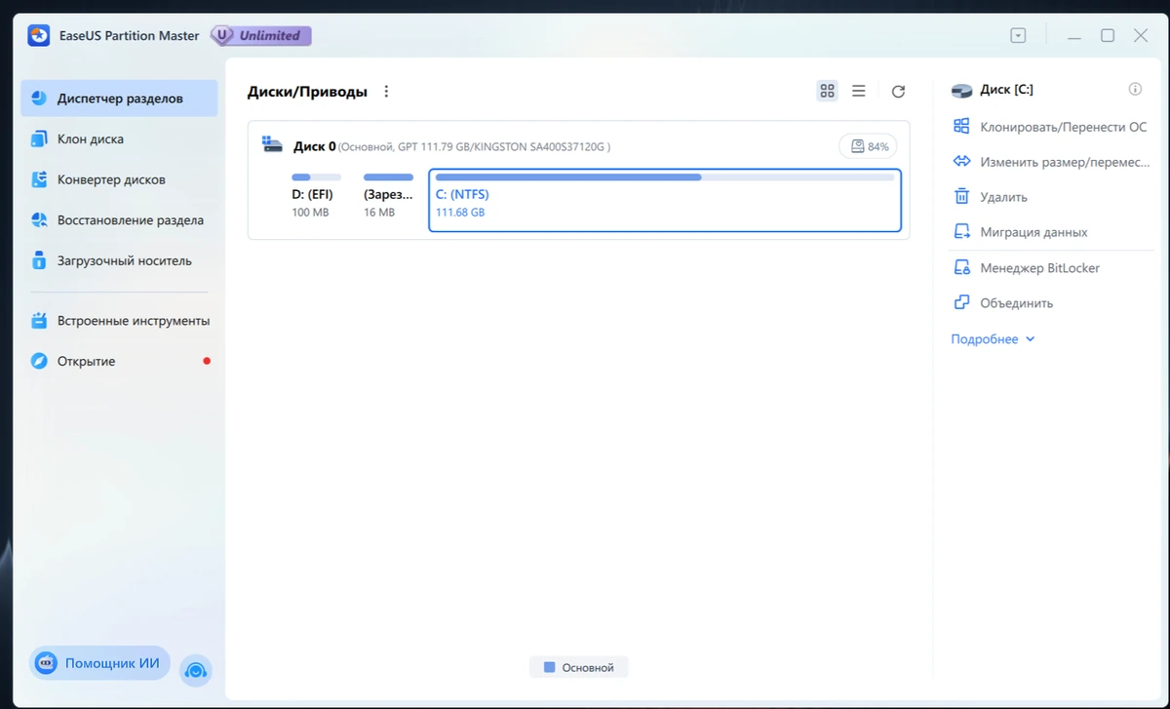Click the 111.68 GB size label

coord(460,213)
